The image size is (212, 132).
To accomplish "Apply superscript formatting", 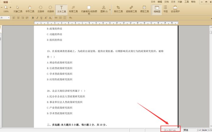I will click(46, 18).
